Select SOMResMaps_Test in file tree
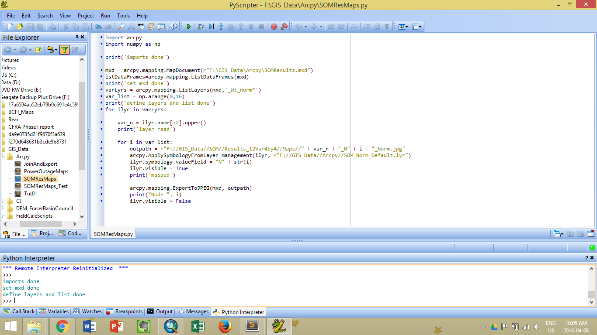The width and height of the screenshot is (597, 335). (x=46, y=186)
